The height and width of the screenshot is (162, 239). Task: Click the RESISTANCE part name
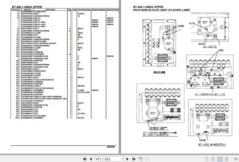40,71
